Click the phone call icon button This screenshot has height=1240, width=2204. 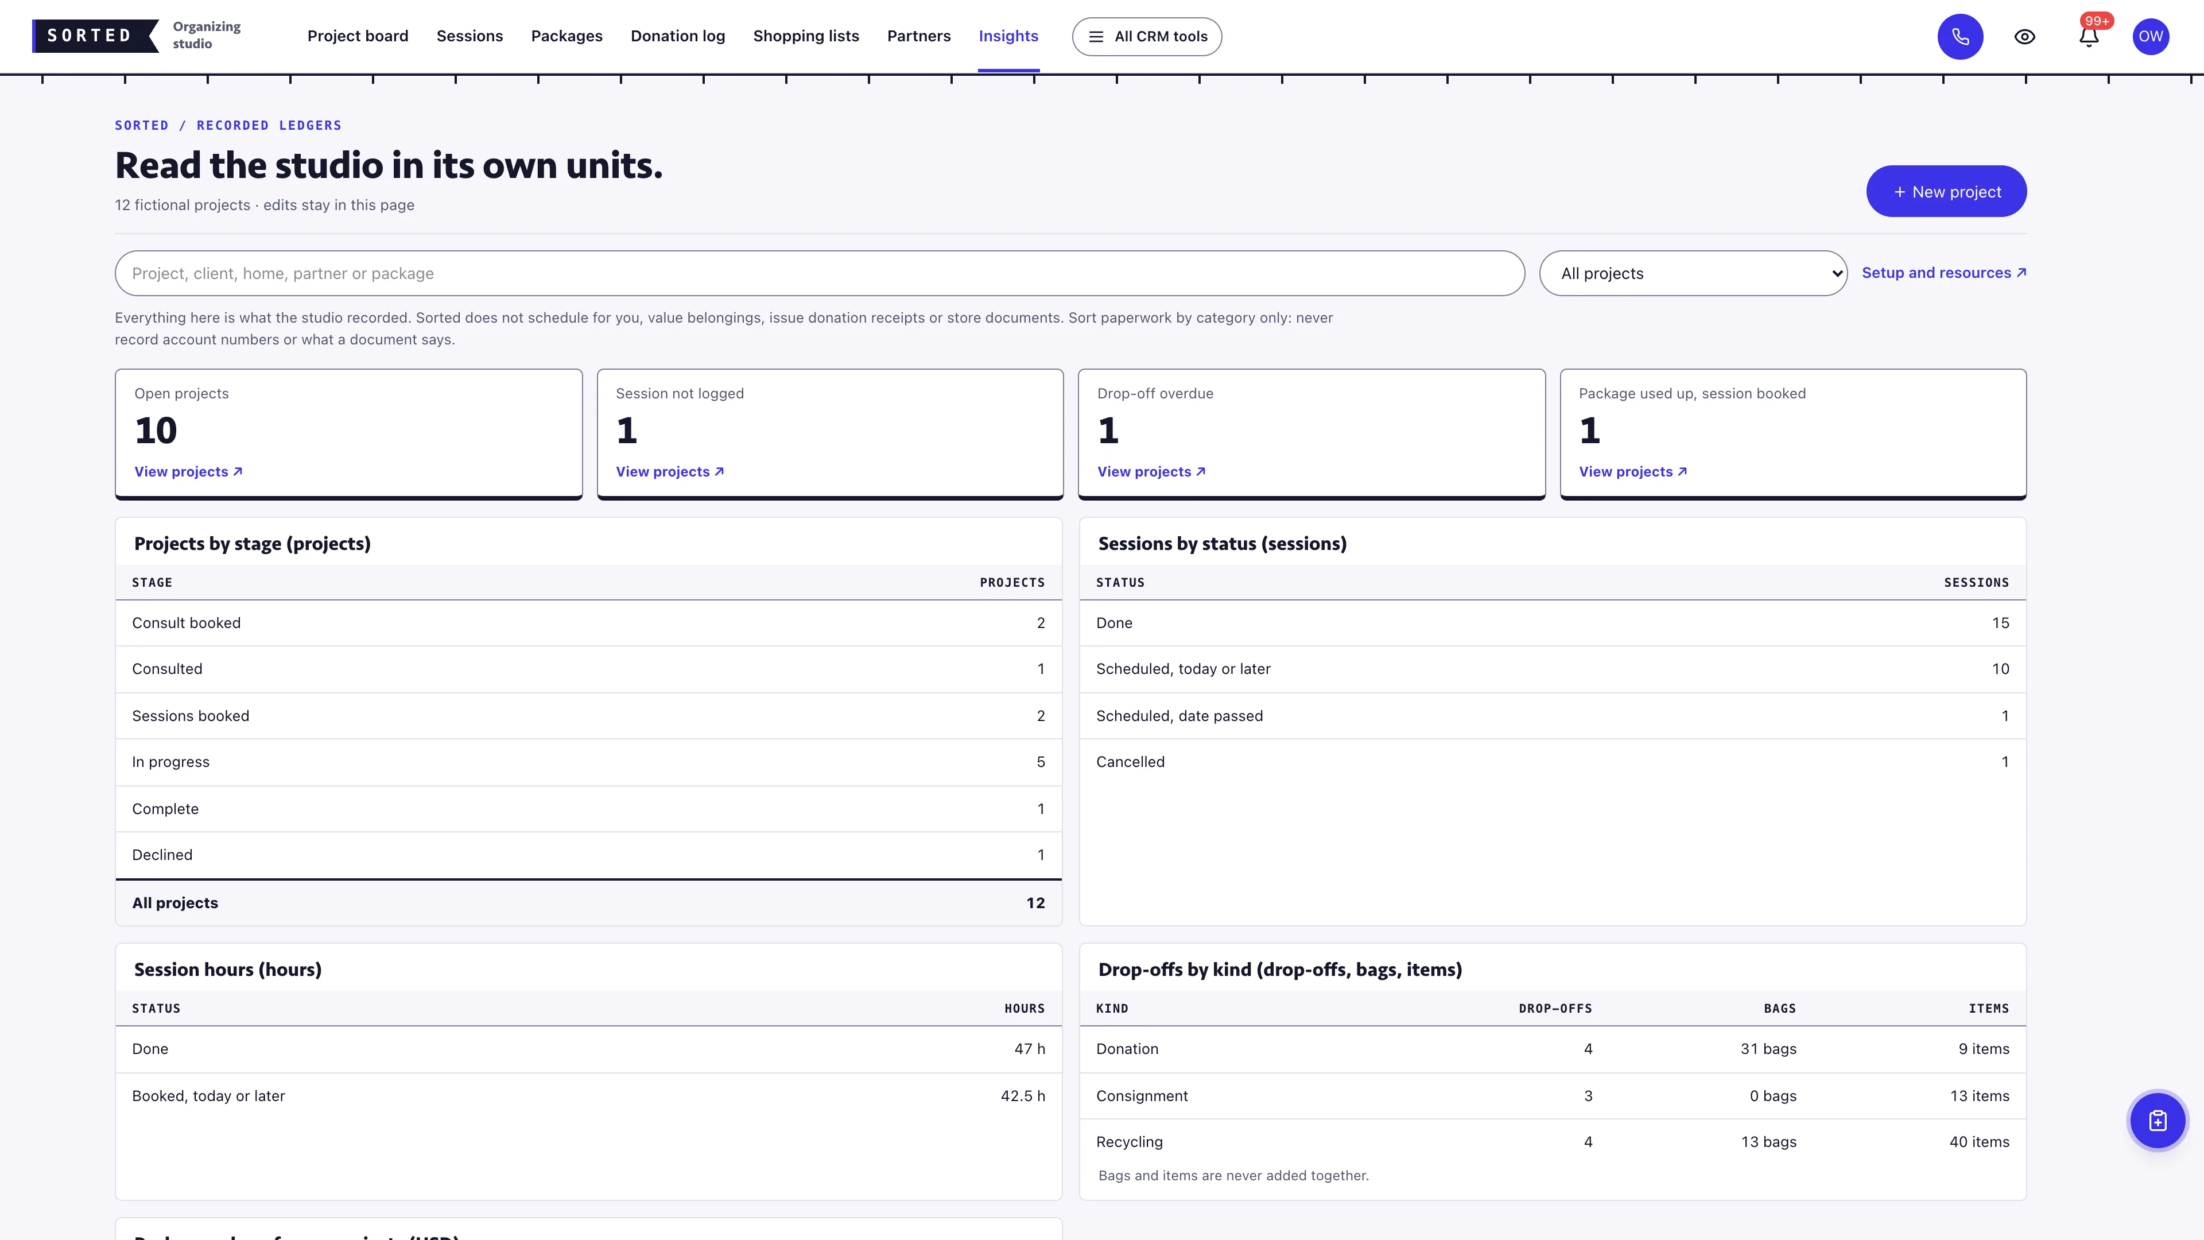click(1960, 37)
